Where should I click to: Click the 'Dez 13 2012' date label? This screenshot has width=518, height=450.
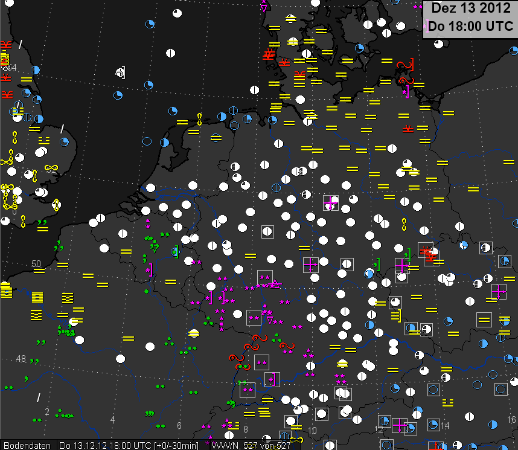[471, 8]
